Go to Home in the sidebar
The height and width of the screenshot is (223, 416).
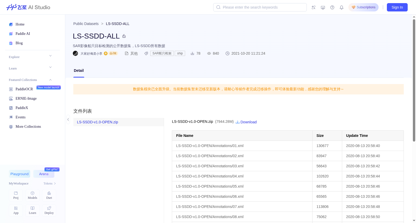pyautogui.click(x=20, y=24)
